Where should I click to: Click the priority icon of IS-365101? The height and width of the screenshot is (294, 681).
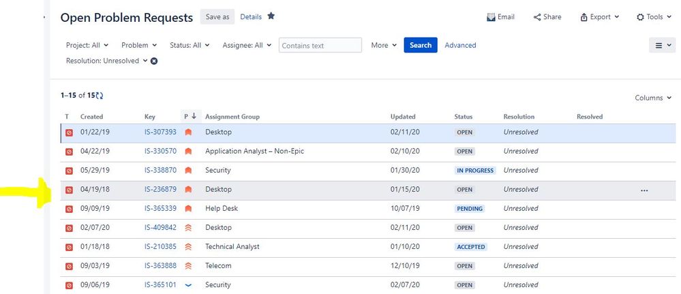click(188, 285)
